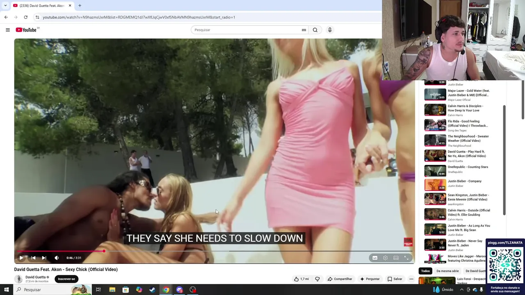Subscribe with the Inscrever-se button
The height and width of the screenshot is (295, 525).
click(x=66, y=279)
